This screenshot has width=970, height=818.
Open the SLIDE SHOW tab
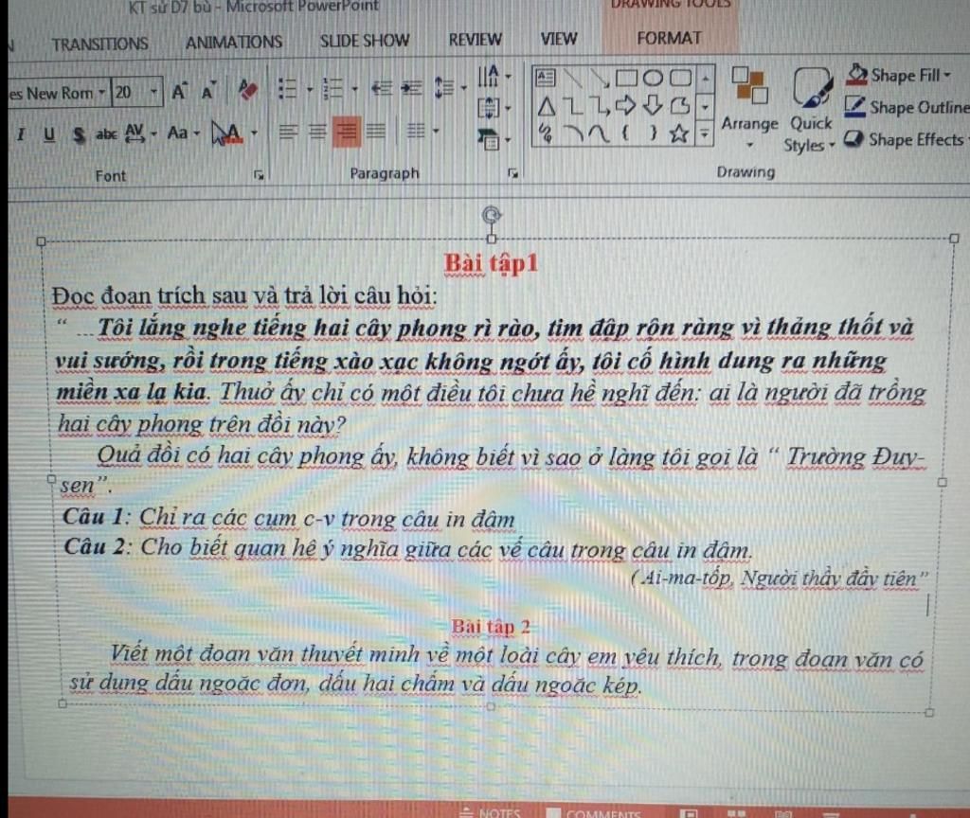(x=365, y=41)
